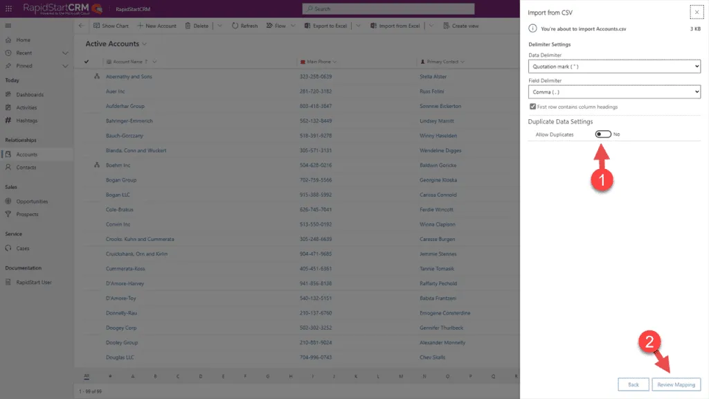The width and height of the screenshot is (709, 399).
Task: Open the Show Chart view
Action: point(111,25)
